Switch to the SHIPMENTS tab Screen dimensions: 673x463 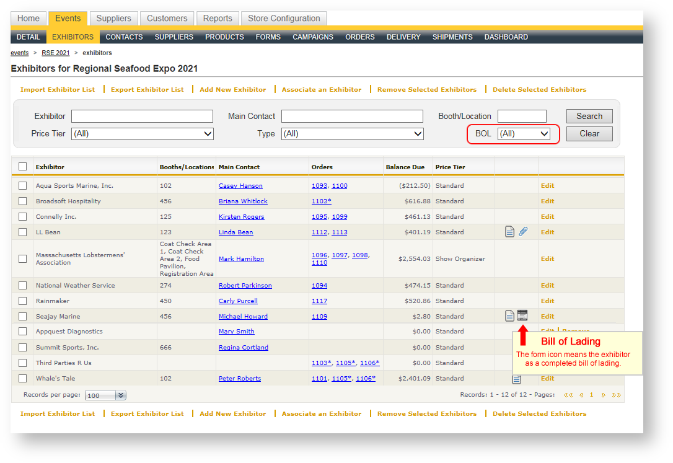point(452,37)
